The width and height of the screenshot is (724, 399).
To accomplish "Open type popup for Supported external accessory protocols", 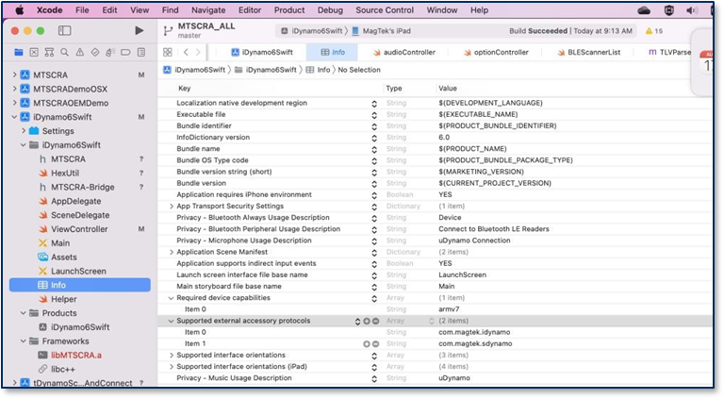I will tap(431, 321).
